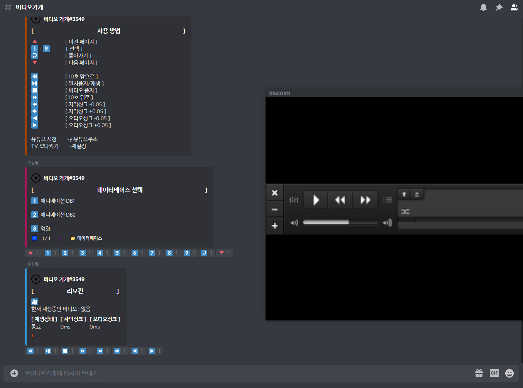This screenshot has width=523, height=388.
Task: Show the member list from the top bar
Action: [515, 7]
